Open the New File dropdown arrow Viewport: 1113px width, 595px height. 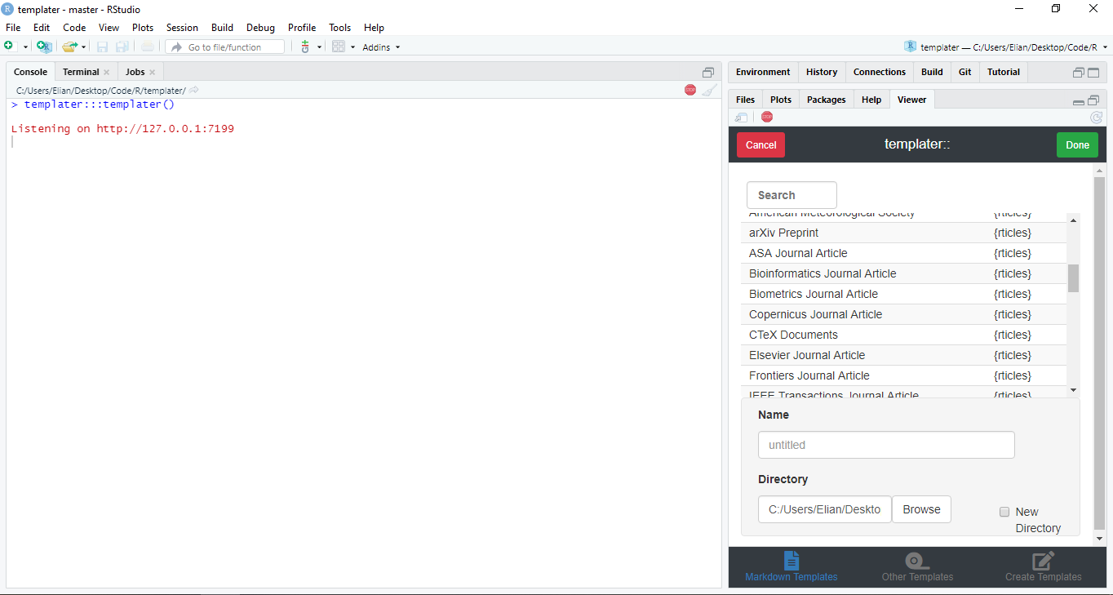[x=25, y=47]
